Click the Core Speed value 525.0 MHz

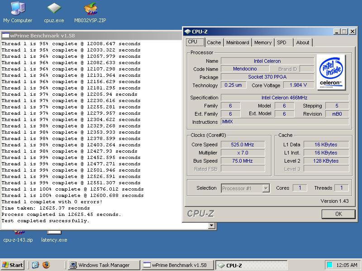[x=243, y=145]
